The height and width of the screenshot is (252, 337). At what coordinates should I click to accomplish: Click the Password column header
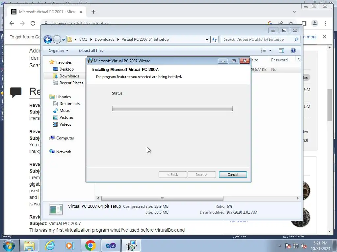tap(281, 60)
